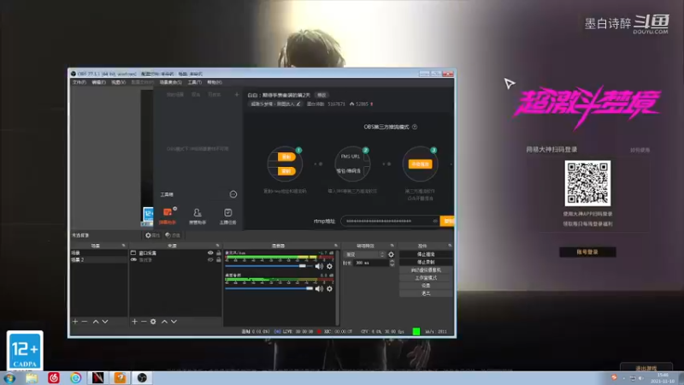Pop out the 控件 dock panel
This screenshot has height=385, width=684.
[450, 246]
